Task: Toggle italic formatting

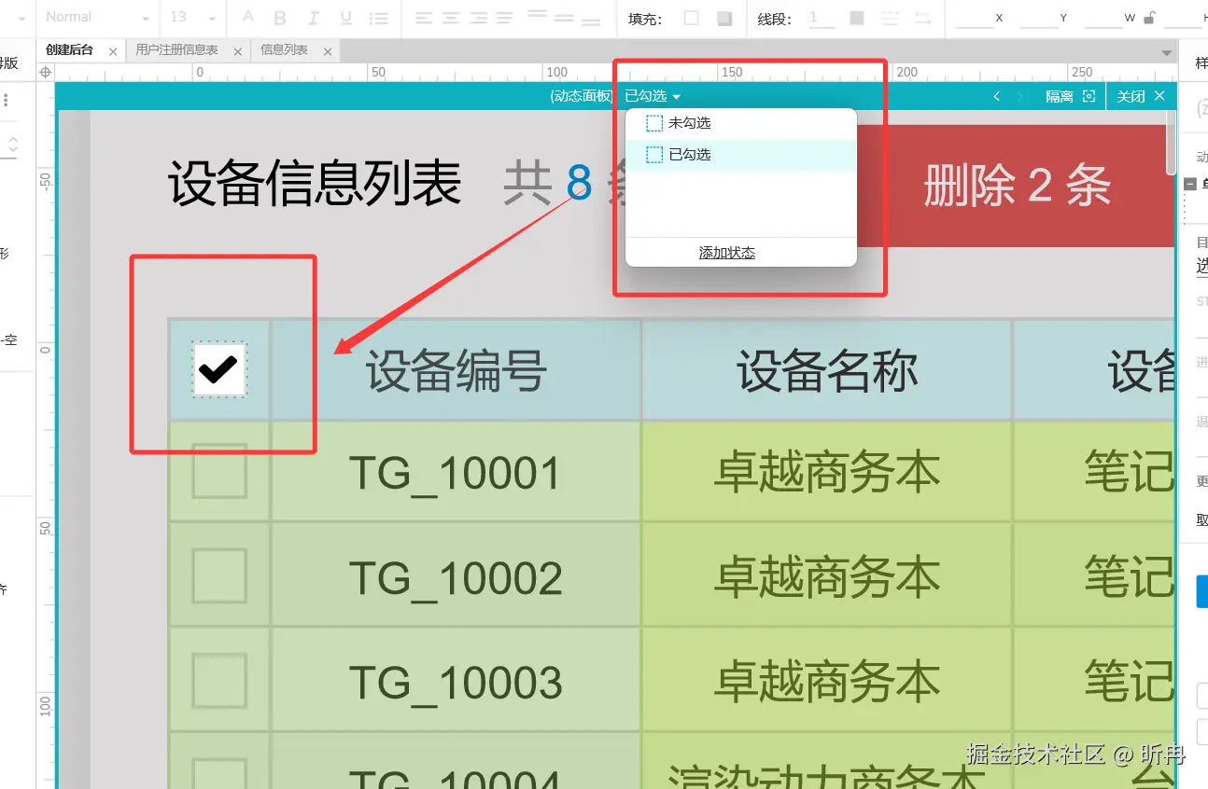Action: point(313,18)
